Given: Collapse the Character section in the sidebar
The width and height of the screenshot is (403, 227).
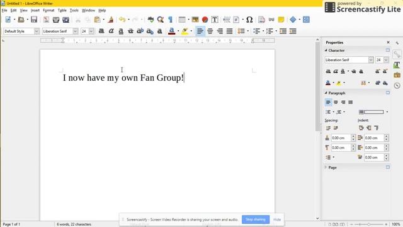Looking at the screenshot, I should (x=326, y=50).
